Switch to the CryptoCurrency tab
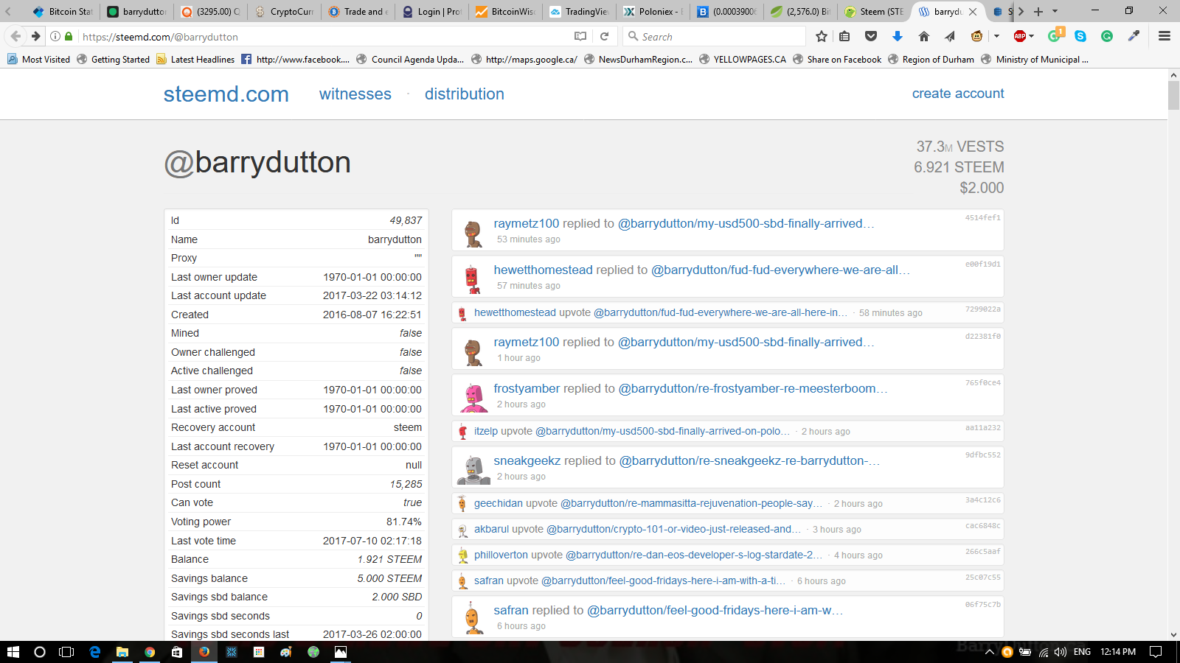Viewport: 1180px width, 663px height. (284, 11)
